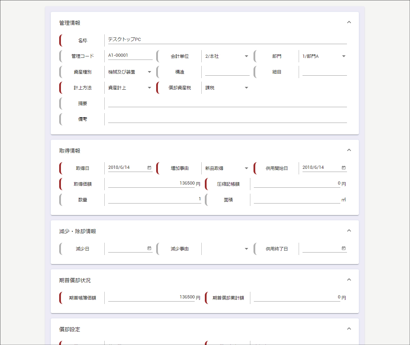410x345 pixels.
Task: Open the 増加事由 dropdown
Action: pos(227,168)
